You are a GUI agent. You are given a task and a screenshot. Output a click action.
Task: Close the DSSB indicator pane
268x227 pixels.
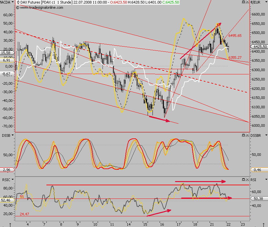click(247, 135)
